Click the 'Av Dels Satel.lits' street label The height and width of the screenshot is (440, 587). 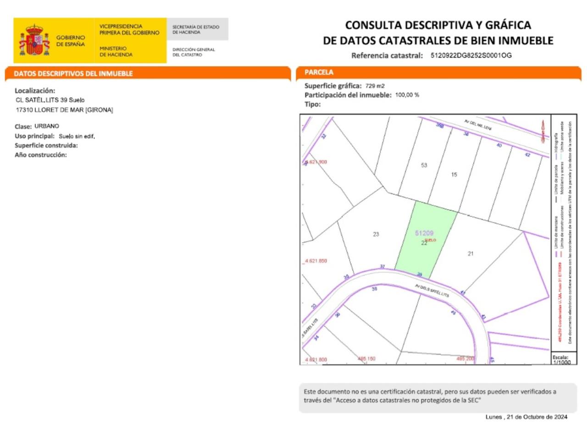click(x=432, y=291)
